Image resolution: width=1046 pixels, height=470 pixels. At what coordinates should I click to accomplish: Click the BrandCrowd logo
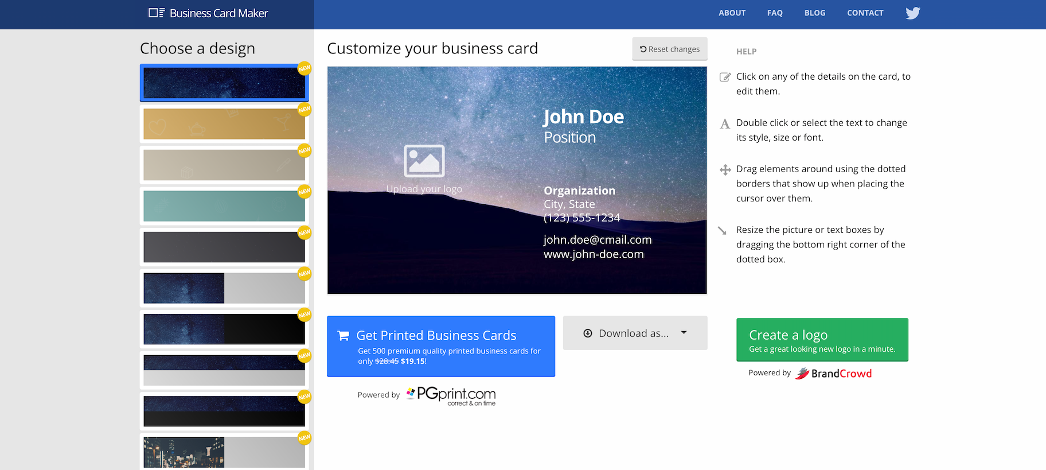pos(833,374)
